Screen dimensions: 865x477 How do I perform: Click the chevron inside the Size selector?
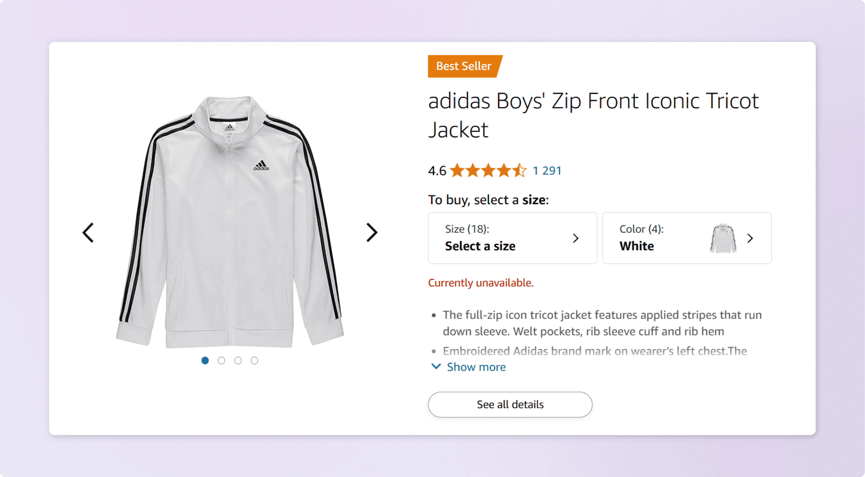click(576, 238)
